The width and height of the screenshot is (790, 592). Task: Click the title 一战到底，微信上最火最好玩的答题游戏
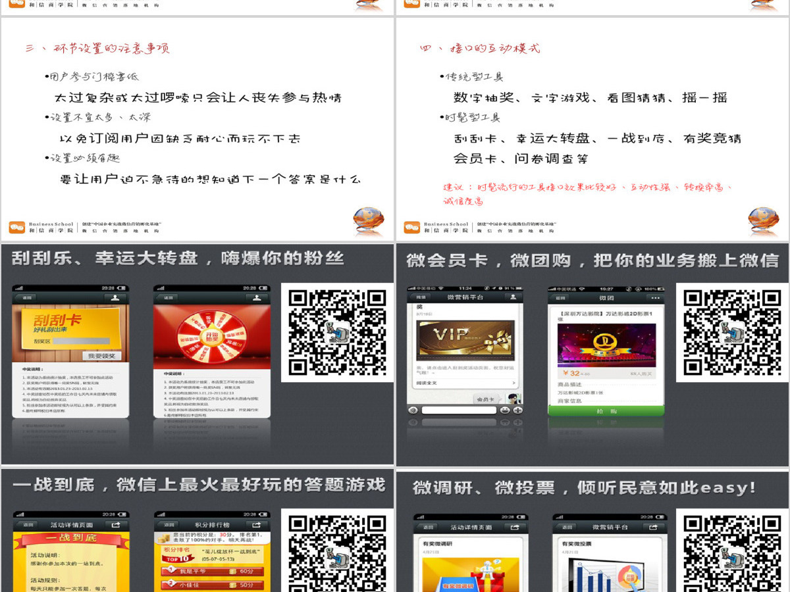point(198,485)
